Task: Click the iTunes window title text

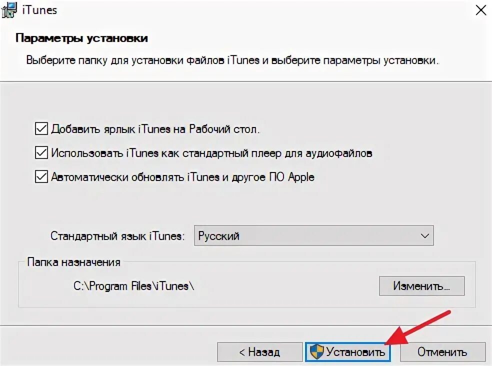Action: 39,10
